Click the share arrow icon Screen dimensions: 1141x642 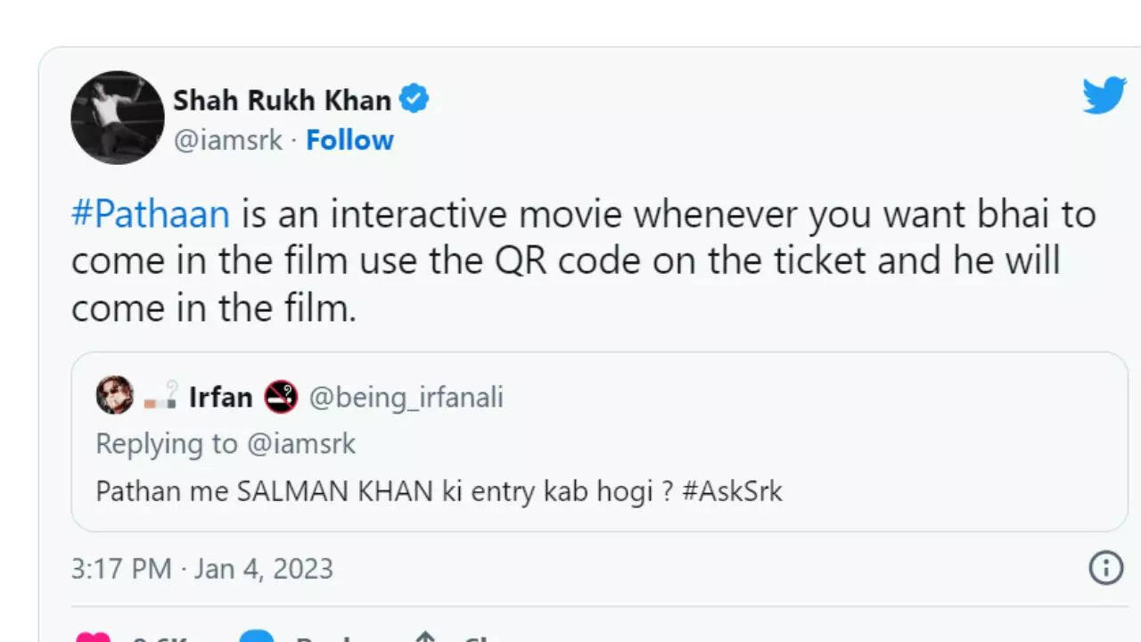point(425,637)
